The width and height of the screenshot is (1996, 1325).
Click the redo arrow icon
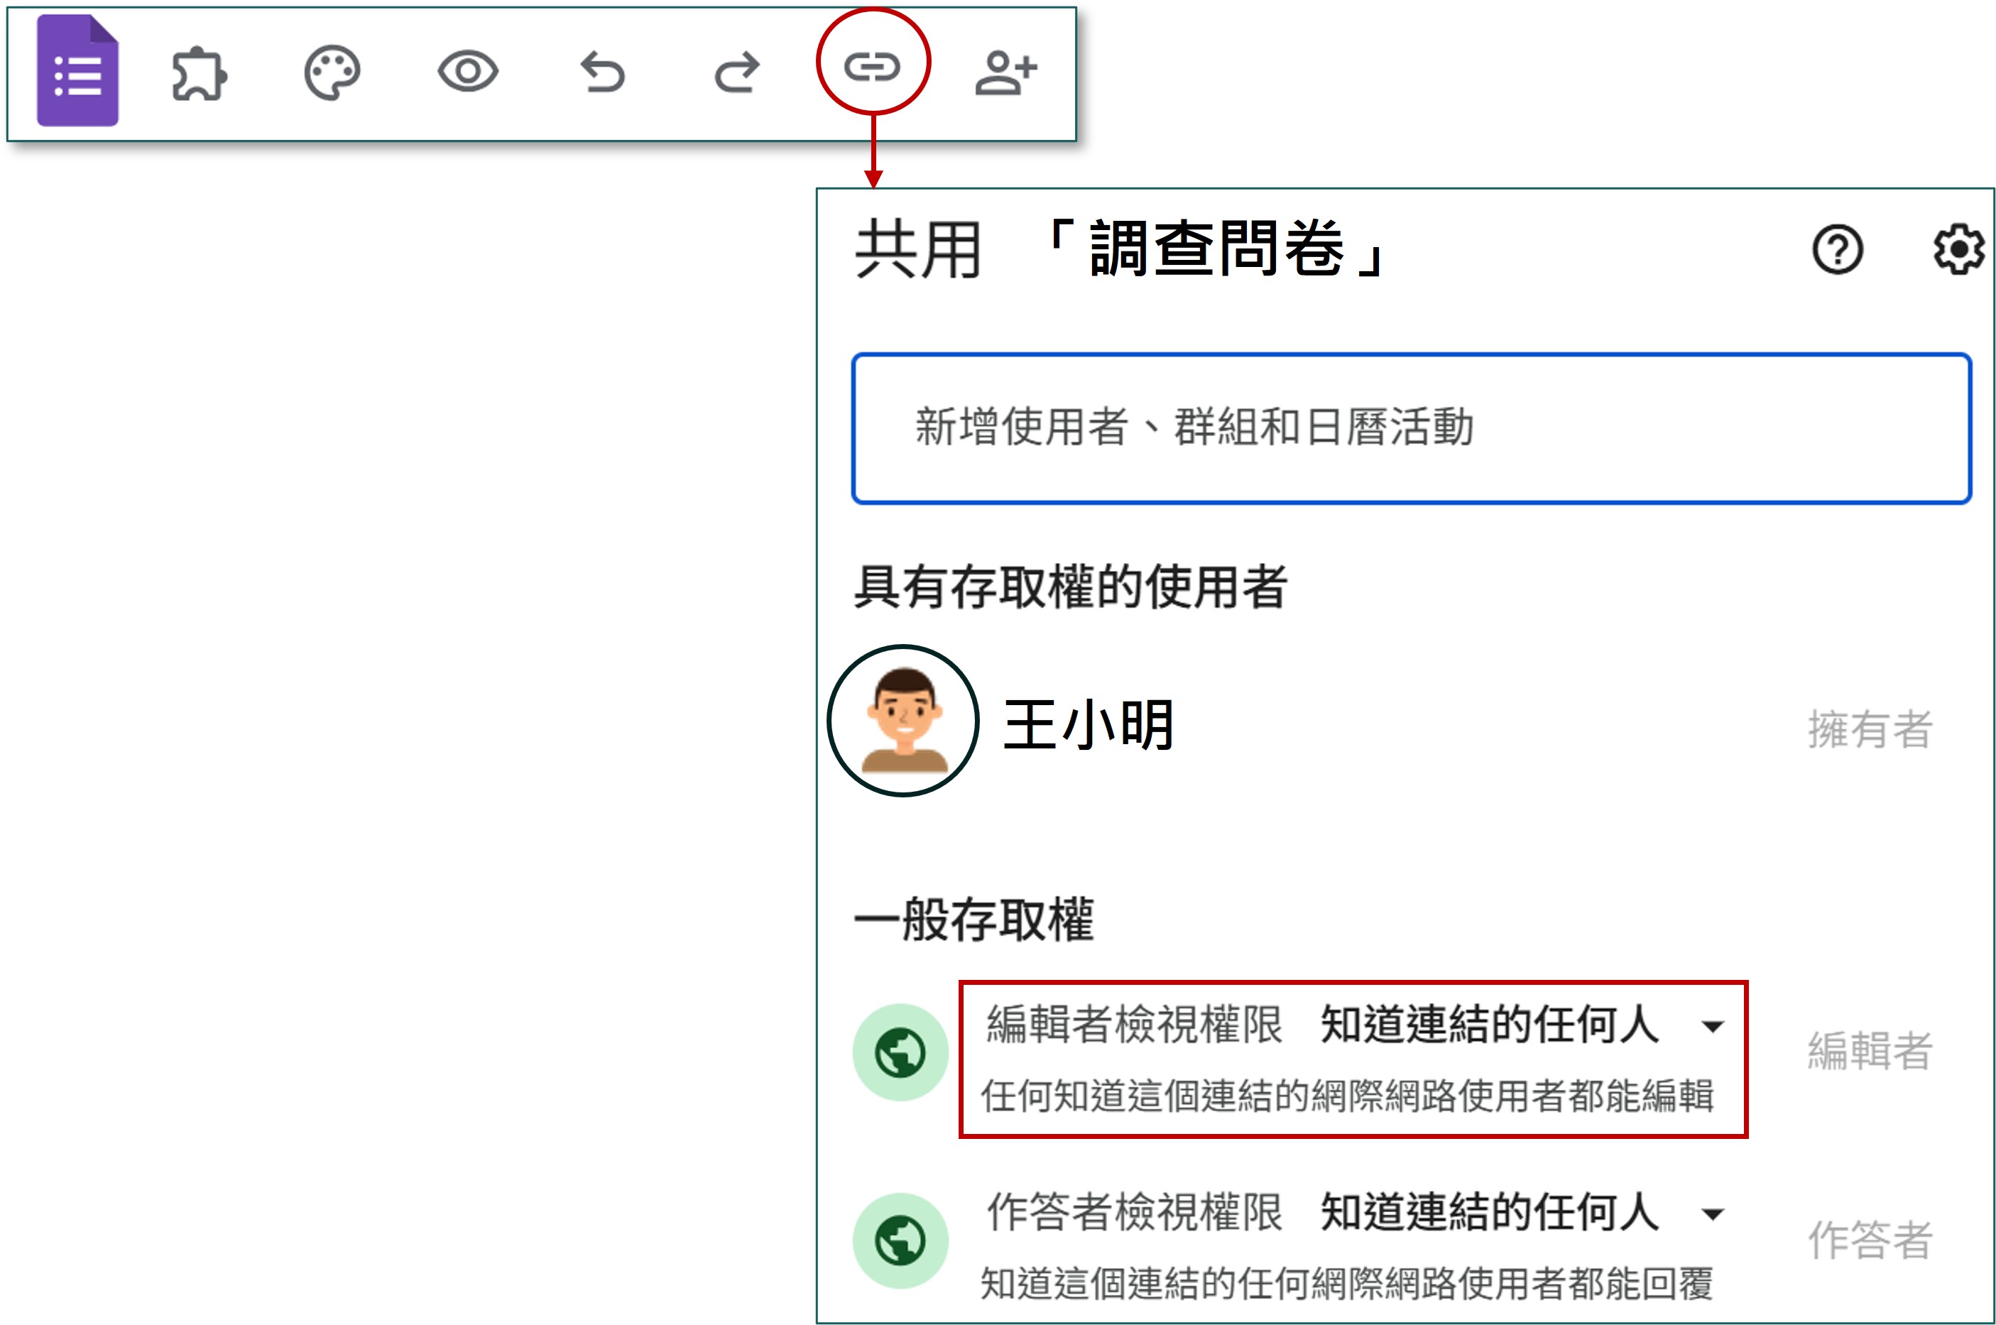[x=737, y=72]
